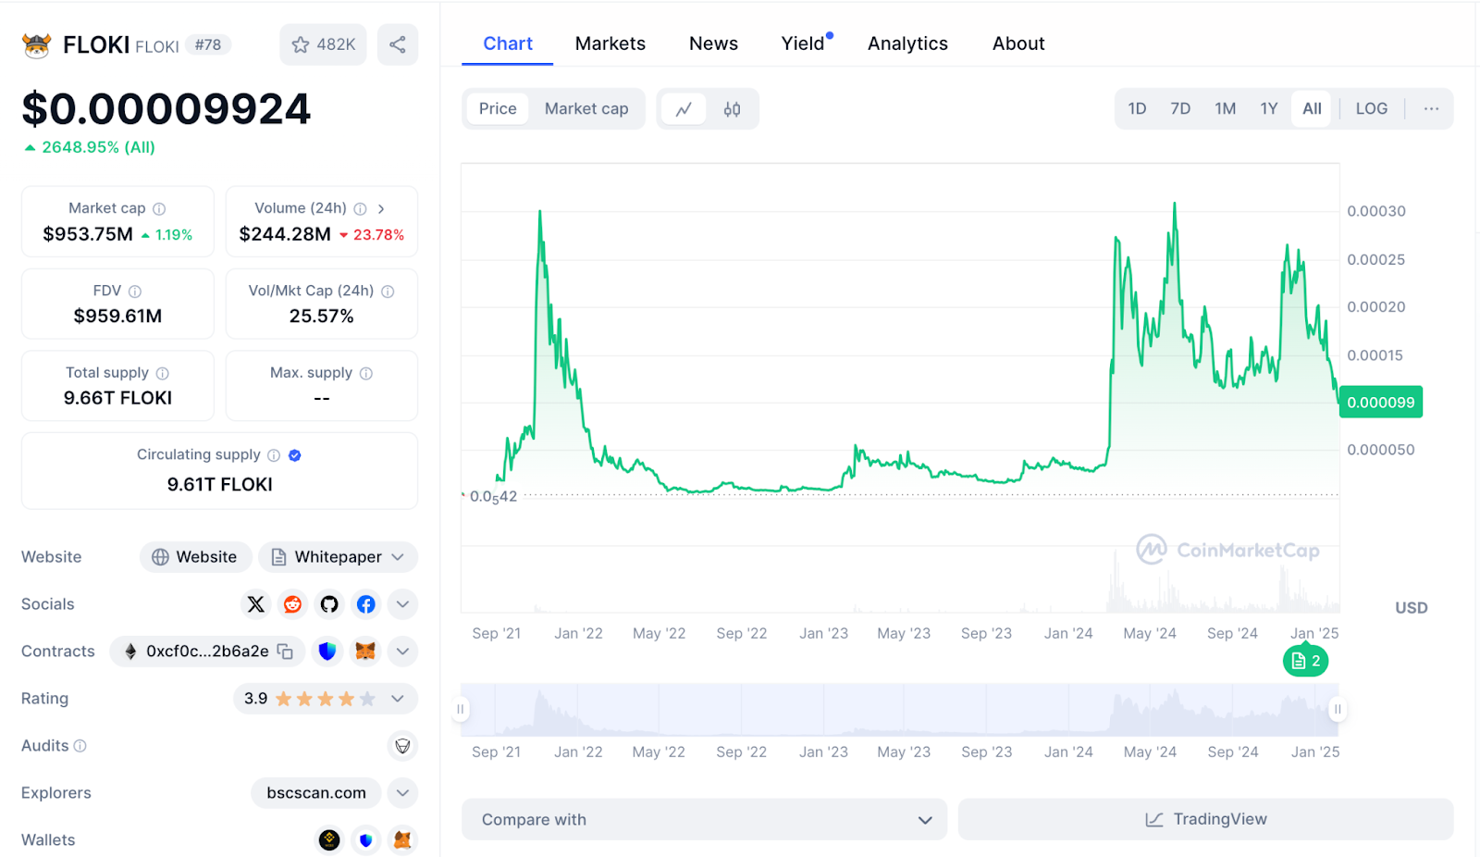1480x857 pixels.
Task: Open Audits info icon
Action: click(x=80, y=746)
